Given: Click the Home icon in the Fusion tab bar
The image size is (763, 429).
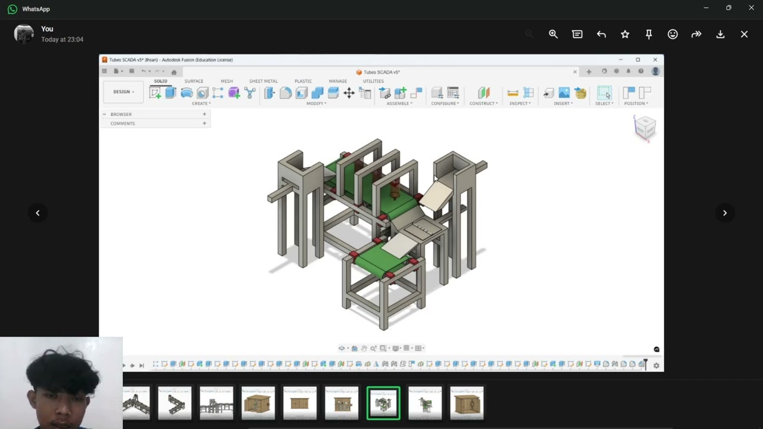Looking at the screenshot, I should click(x=174, y=72).
